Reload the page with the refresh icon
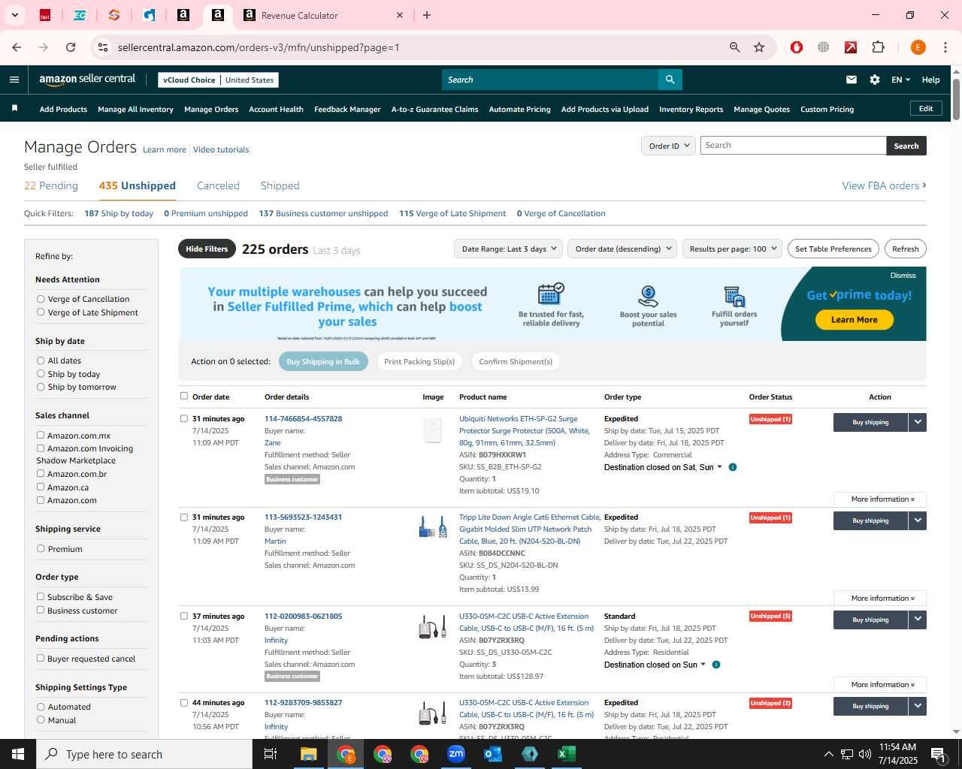This screenshot has height=769, width=962. click(x=71, y=47)
